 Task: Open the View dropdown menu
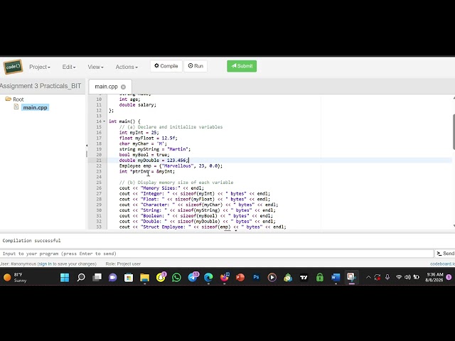click(95, 67)
